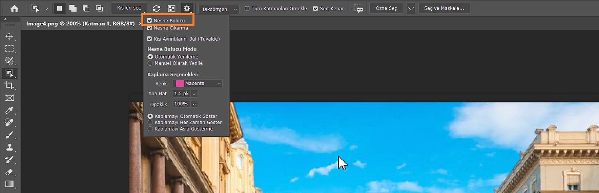Choose Add to Selection mode icon
This screenshot has width=599, height=193.
[73, 8]
